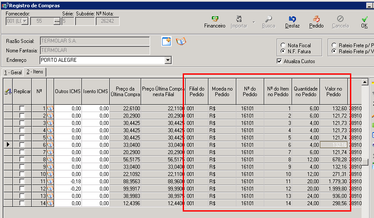The image size is (374, 218).
Task: Select the Valor no Pedido cell 678,28
Action: [333, 160]
